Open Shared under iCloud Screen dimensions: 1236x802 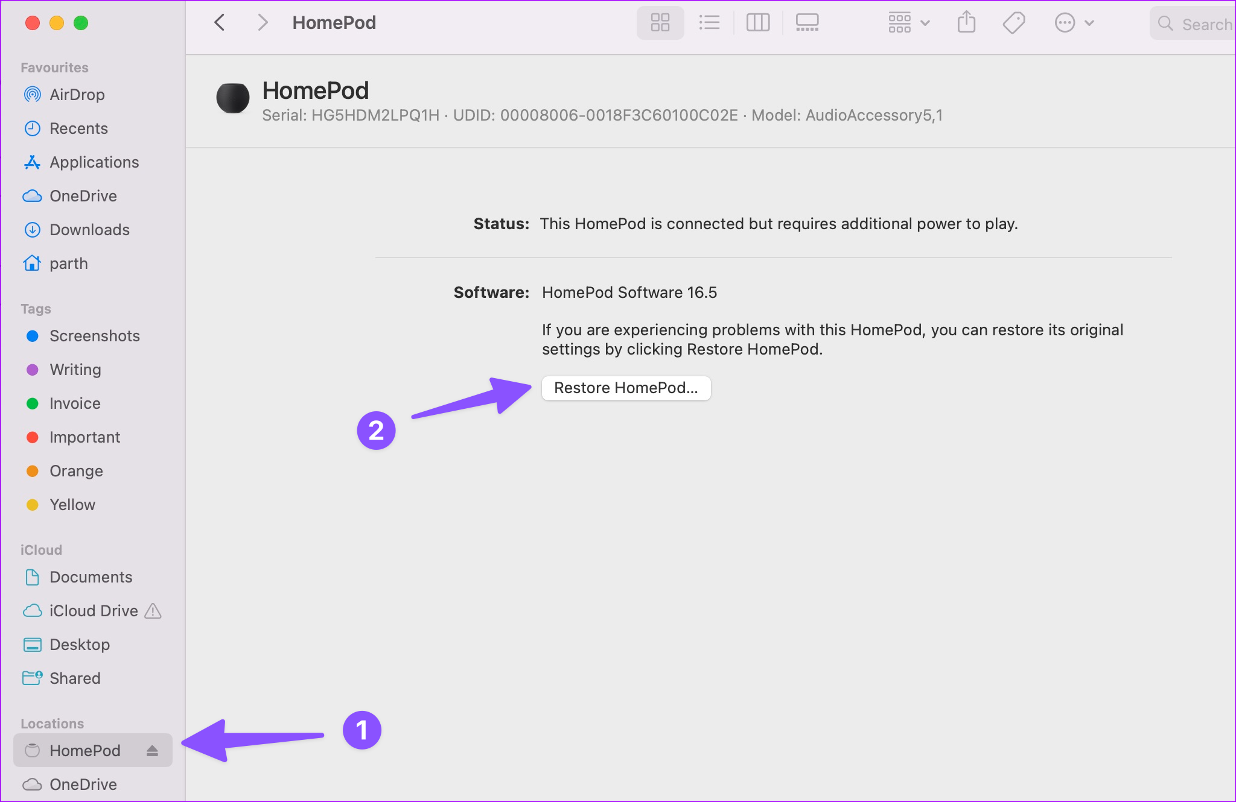pyautogui.click(x=74, y=678)
